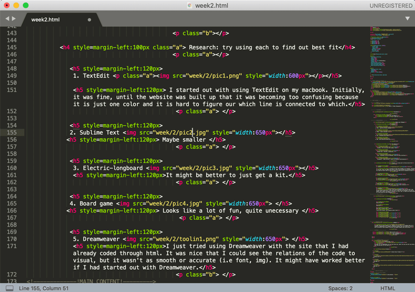Click 'week/2/toolin1.png' source string

(186, 239)
